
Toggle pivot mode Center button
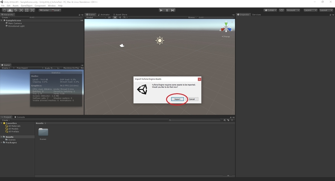point(44,10)
